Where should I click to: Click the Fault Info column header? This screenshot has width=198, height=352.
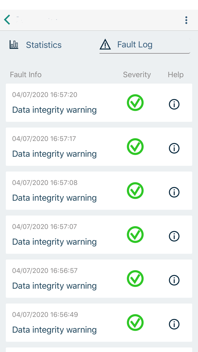26,75
